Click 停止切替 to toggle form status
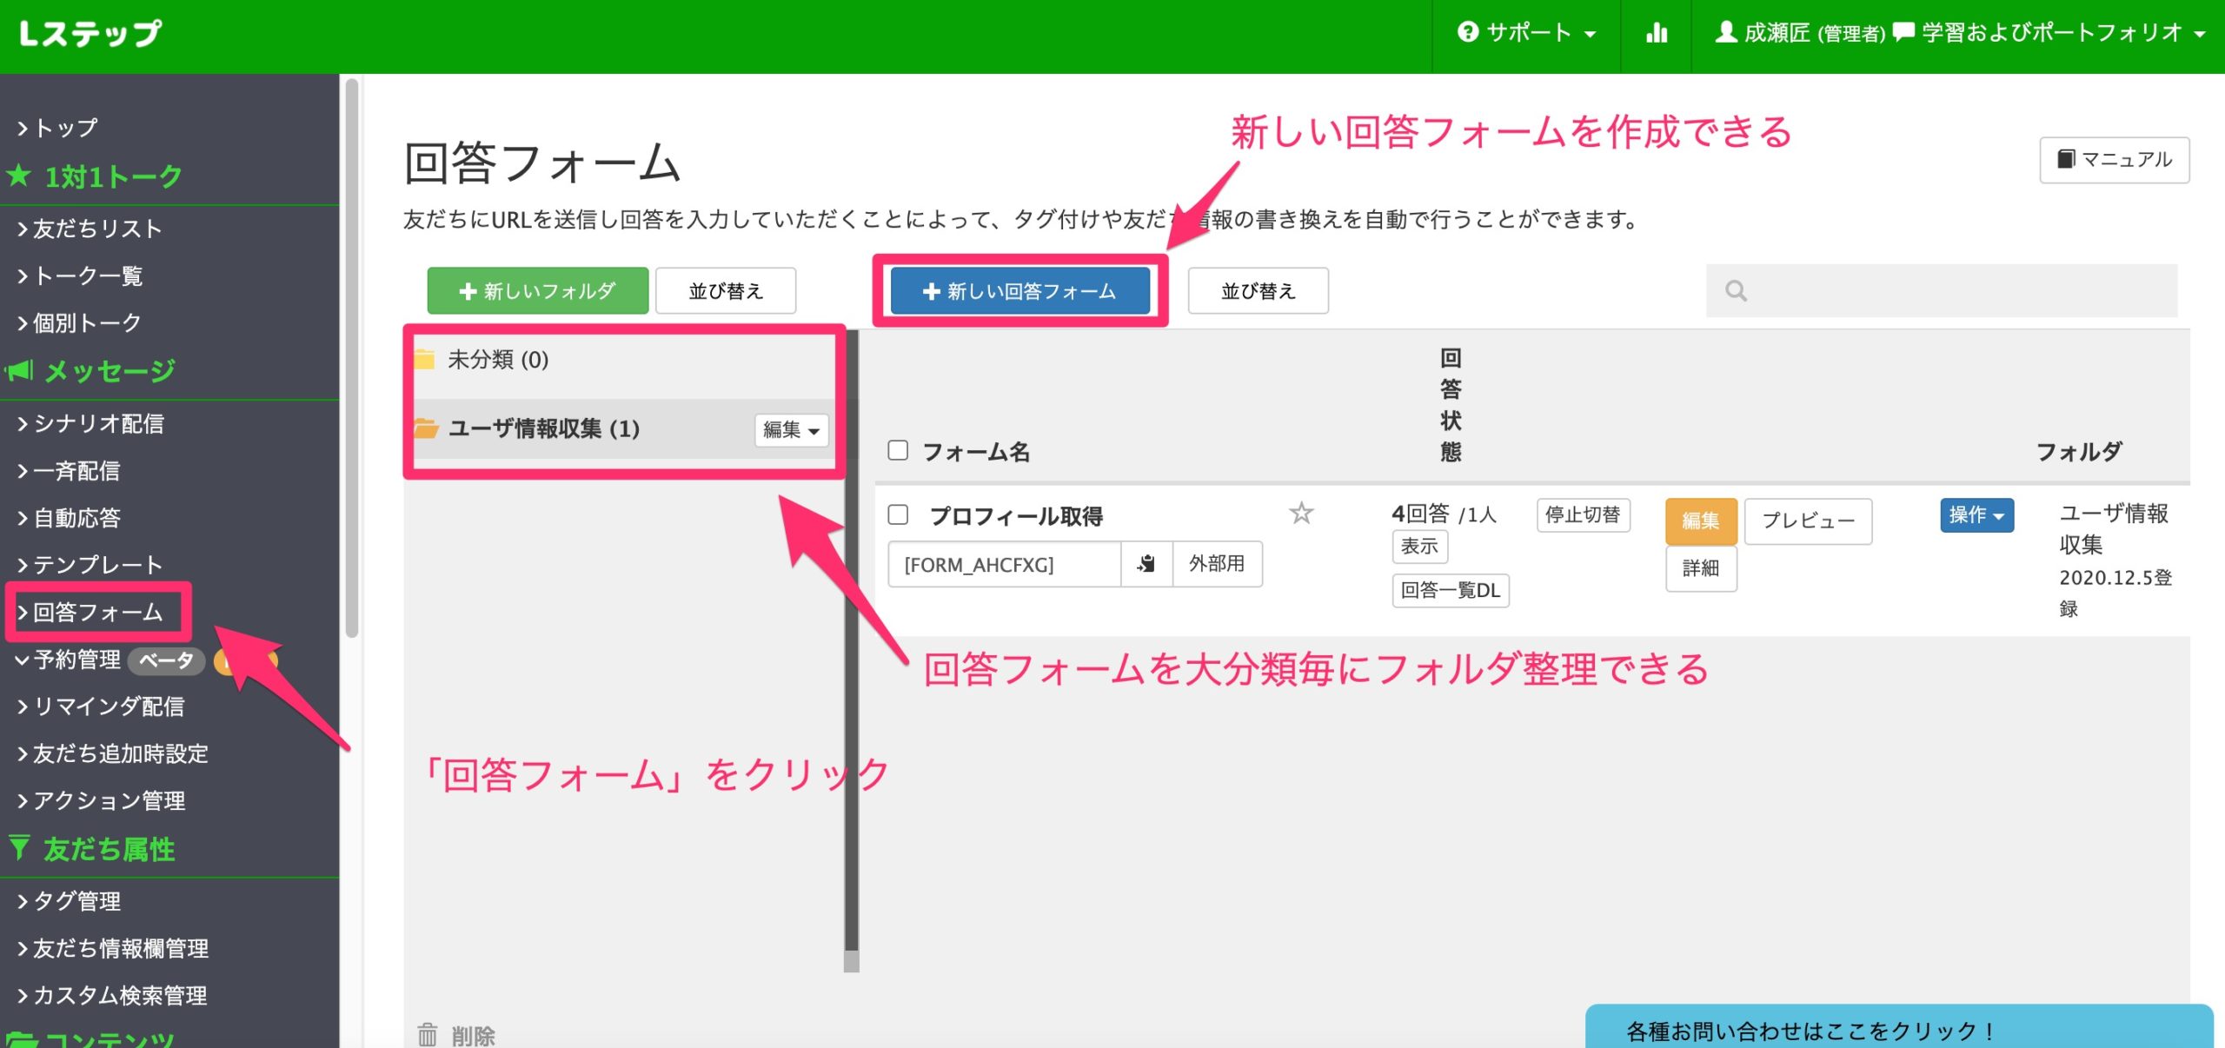The width and height of the screenshot is (2225, 1048). click(1583, 514)
